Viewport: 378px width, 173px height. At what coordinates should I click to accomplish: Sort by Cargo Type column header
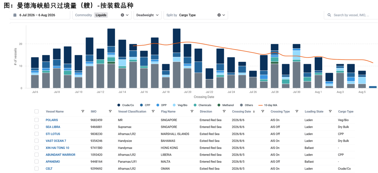[x=346, y=111]
